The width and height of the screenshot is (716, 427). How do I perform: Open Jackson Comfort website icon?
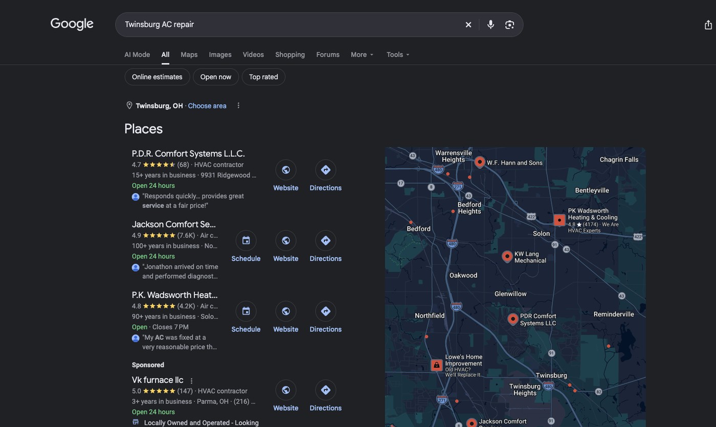pyautogui.click(x=286, y=241)
